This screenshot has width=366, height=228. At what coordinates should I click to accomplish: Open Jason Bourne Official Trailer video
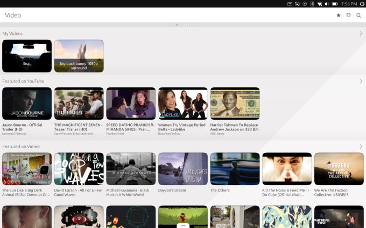(x=27, y=104)
